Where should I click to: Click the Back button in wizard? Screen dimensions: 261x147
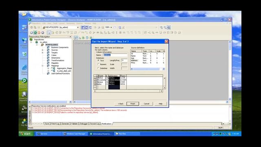121,104
